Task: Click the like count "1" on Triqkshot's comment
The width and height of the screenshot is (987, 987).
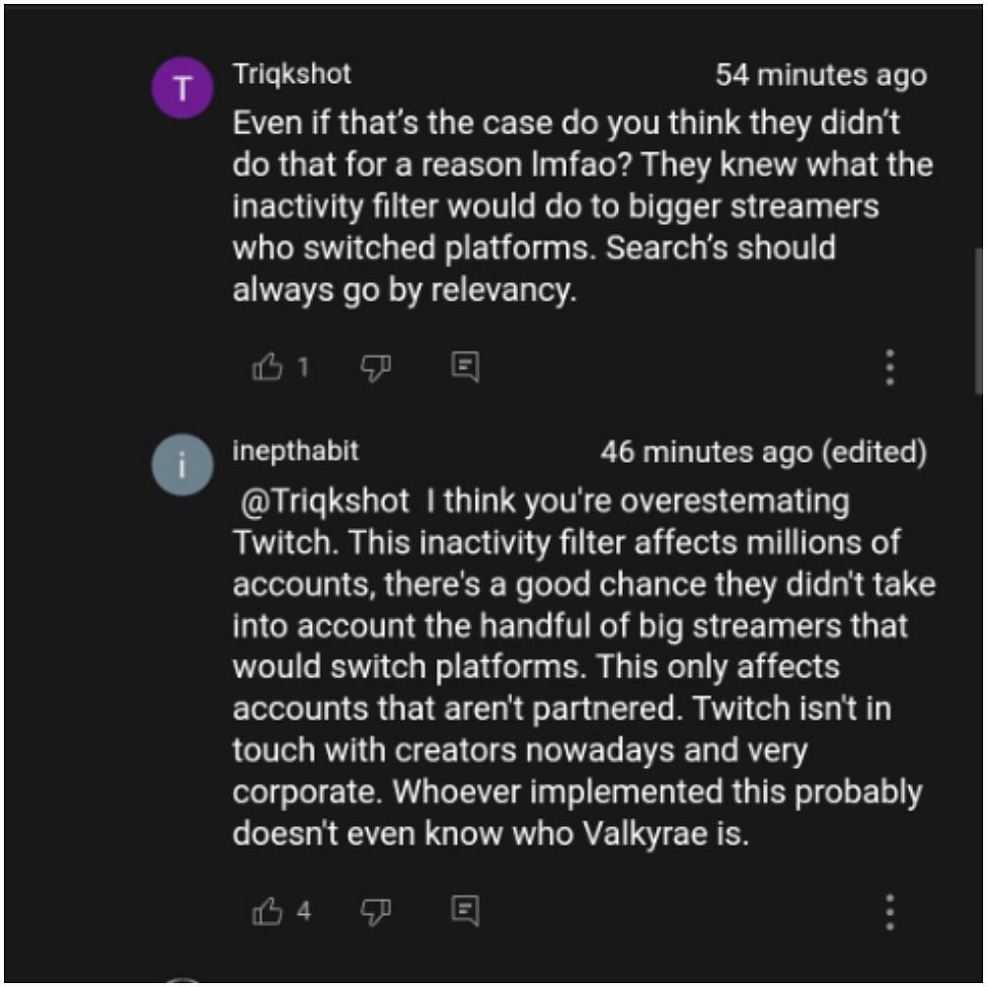Action: coord(303,368)
